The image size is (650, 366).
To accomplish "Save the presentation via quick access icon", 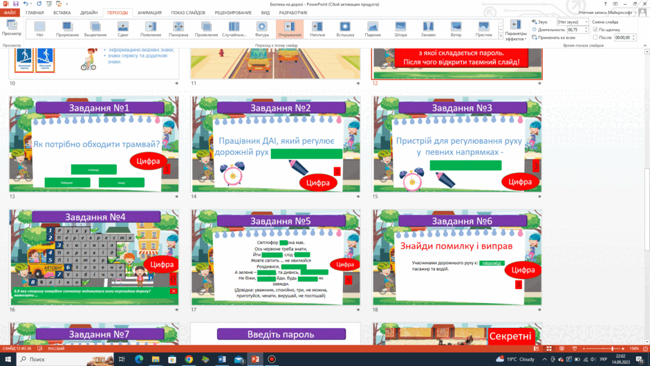I will click(x=16, y=3).
